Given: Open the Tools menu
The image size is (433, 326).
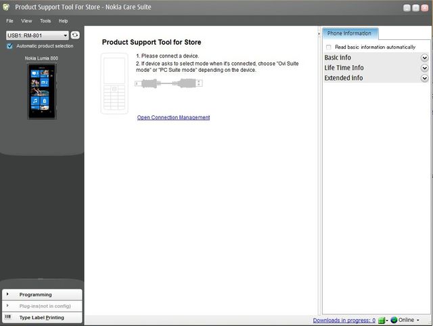Looking at the screenshot, I should 45,21.
